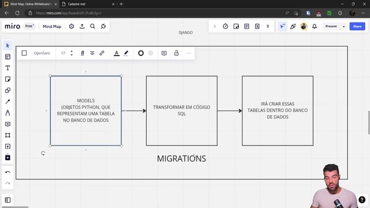The image size is (370, 208).
Task: Open the integrations plug icon
Action: (103, 27)
